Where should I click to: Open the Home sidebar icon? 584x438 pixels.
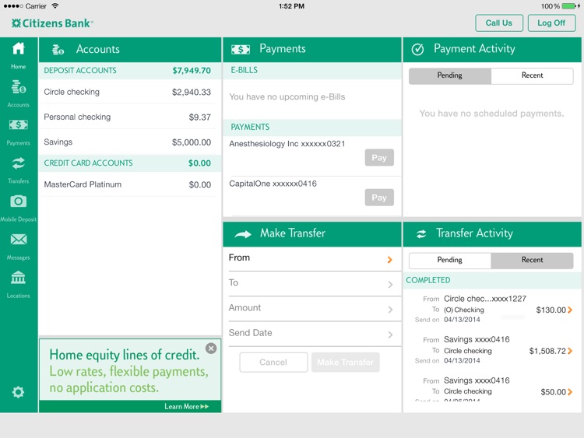tap(18, 49)
